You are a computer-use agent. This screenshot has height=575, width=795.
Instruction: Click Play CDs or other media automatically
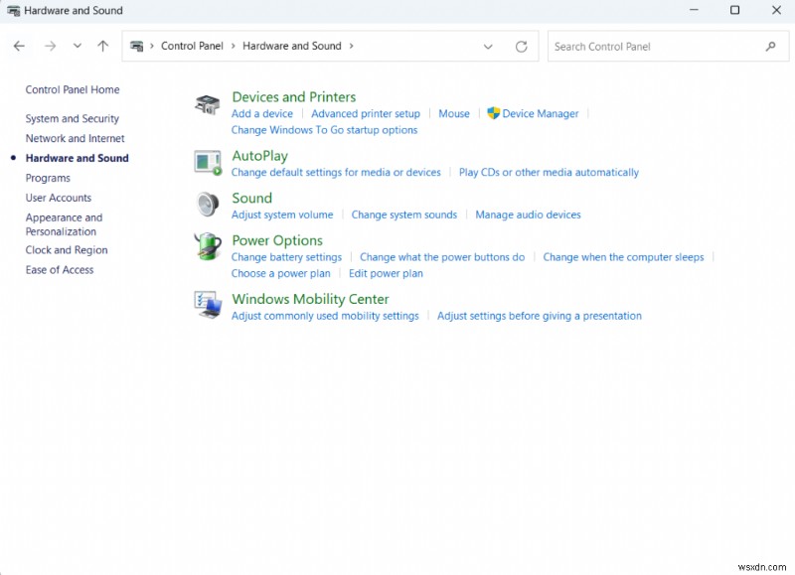550,172
